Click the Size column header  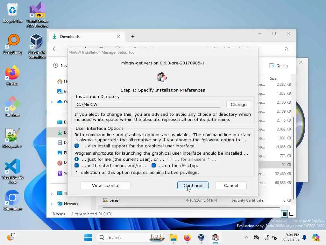[273, 78]
